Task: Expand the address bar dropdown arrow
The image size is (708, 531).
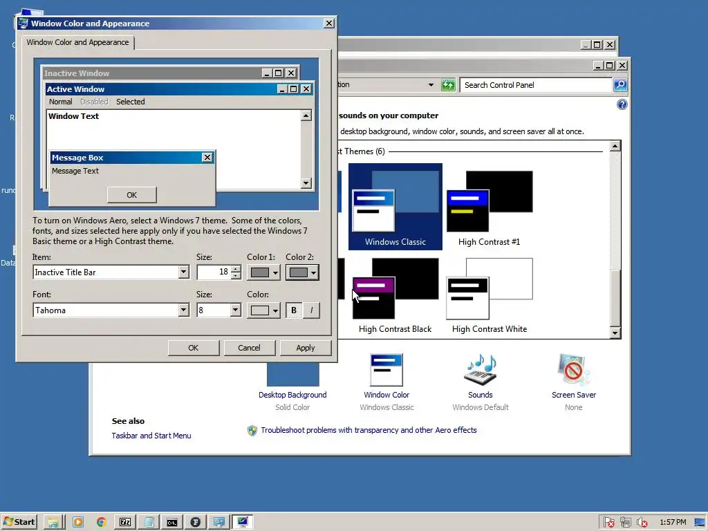Action: (431, 85)
